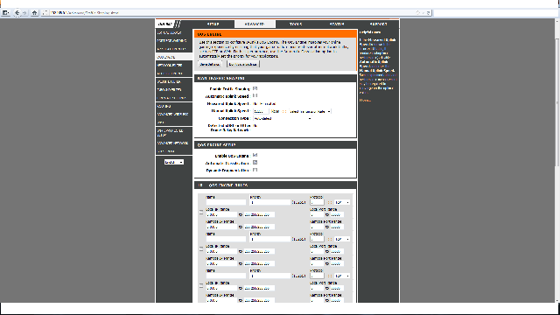
Task: Open the SUPPORT tab
Action: (378, 24)
